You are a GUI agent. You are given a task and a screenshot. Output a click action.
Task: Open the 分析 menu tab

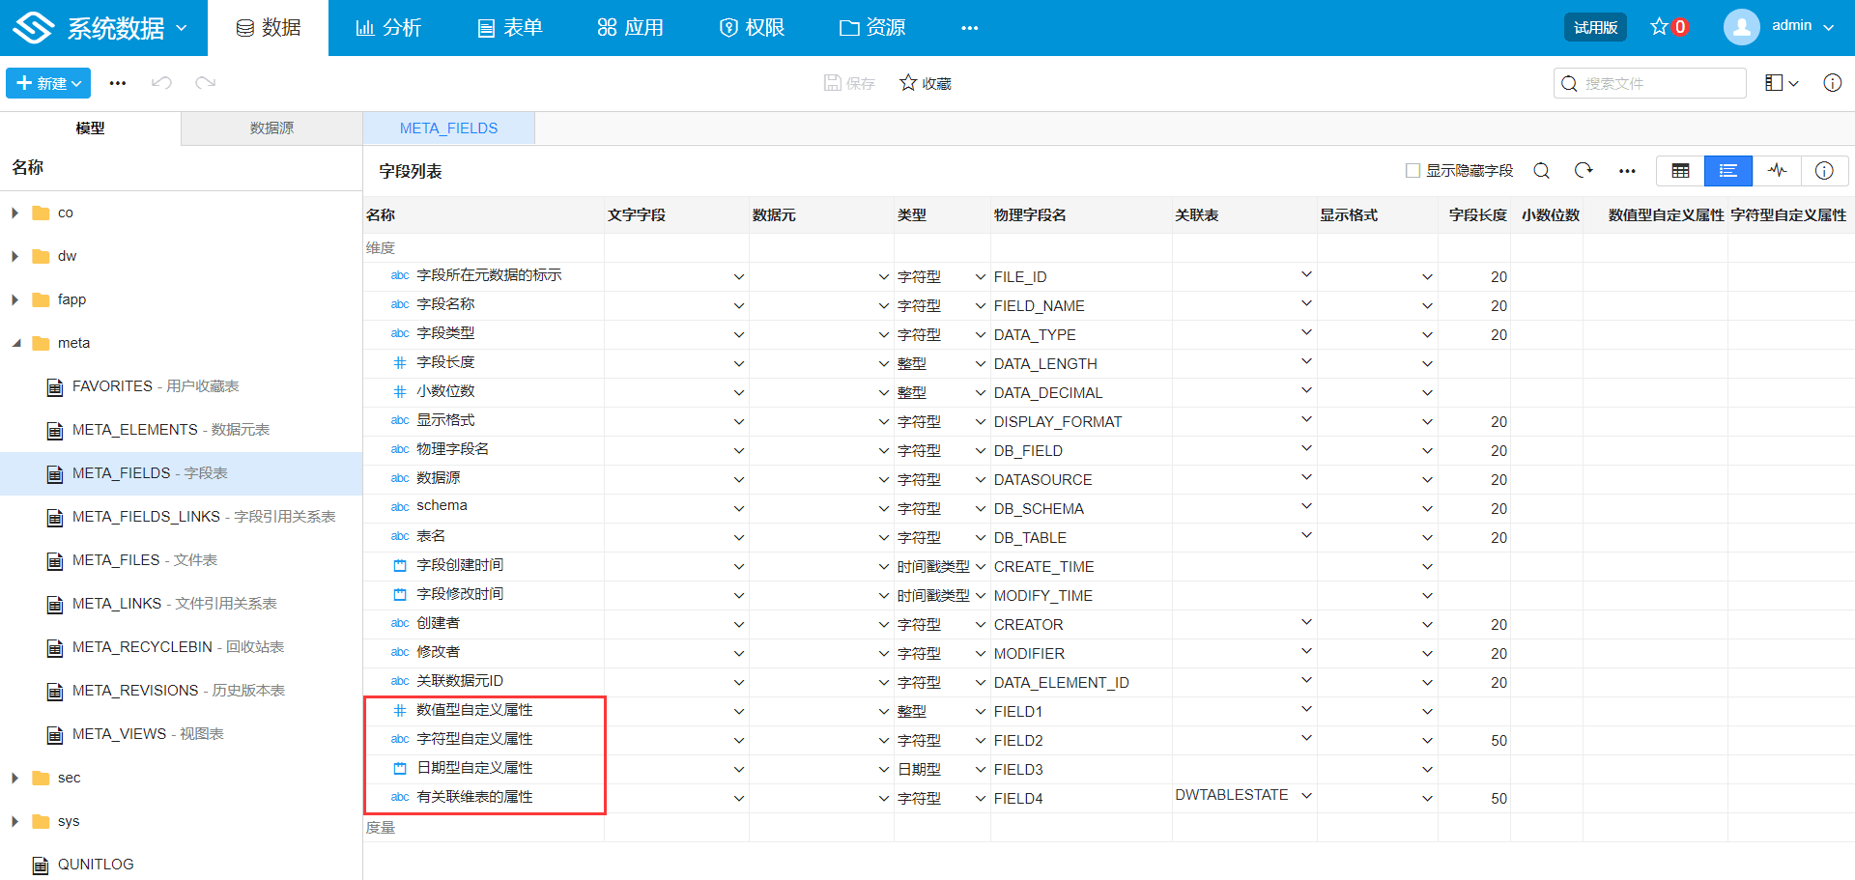(388, 28)
